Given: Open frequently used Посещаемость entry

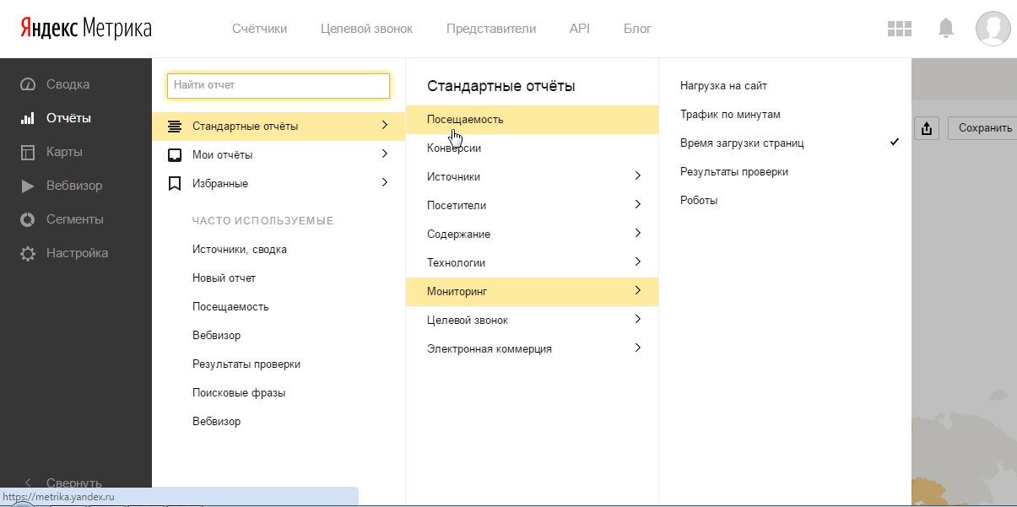Looking at the screenshot, I should 230,307.
